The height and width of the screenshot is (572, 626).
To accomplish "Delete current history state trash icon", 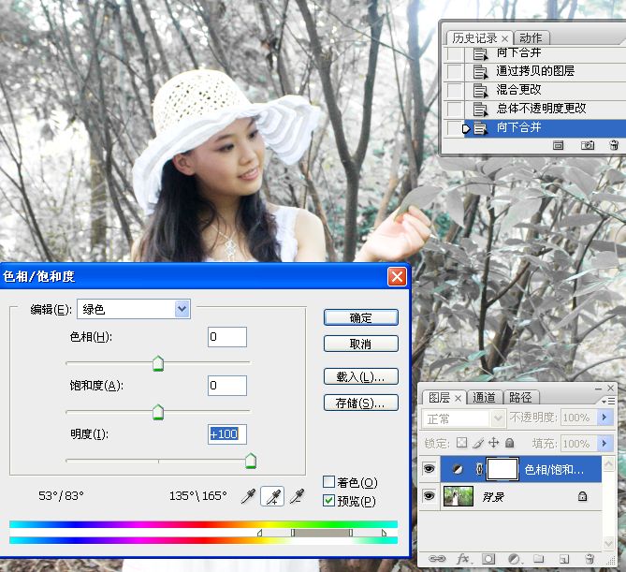I will tap(615, 144).
